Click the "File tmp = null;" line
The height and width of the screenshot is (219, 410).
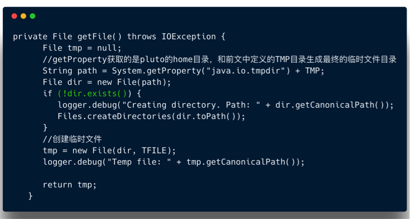tap(82, 48)
